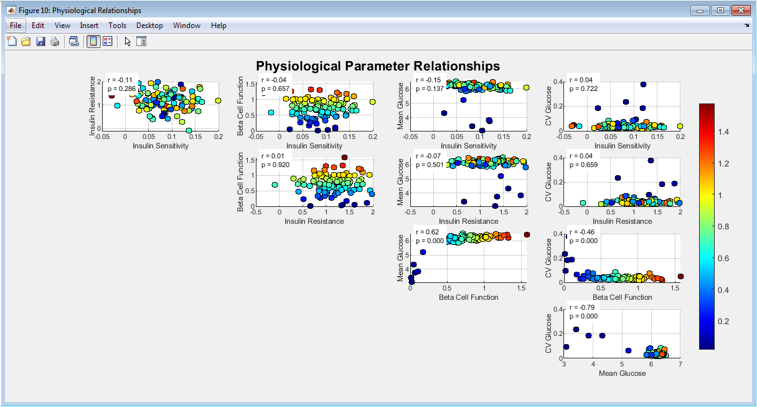
Task: Open the Property Inspector panel icon
Action: (x=141, y=42)
